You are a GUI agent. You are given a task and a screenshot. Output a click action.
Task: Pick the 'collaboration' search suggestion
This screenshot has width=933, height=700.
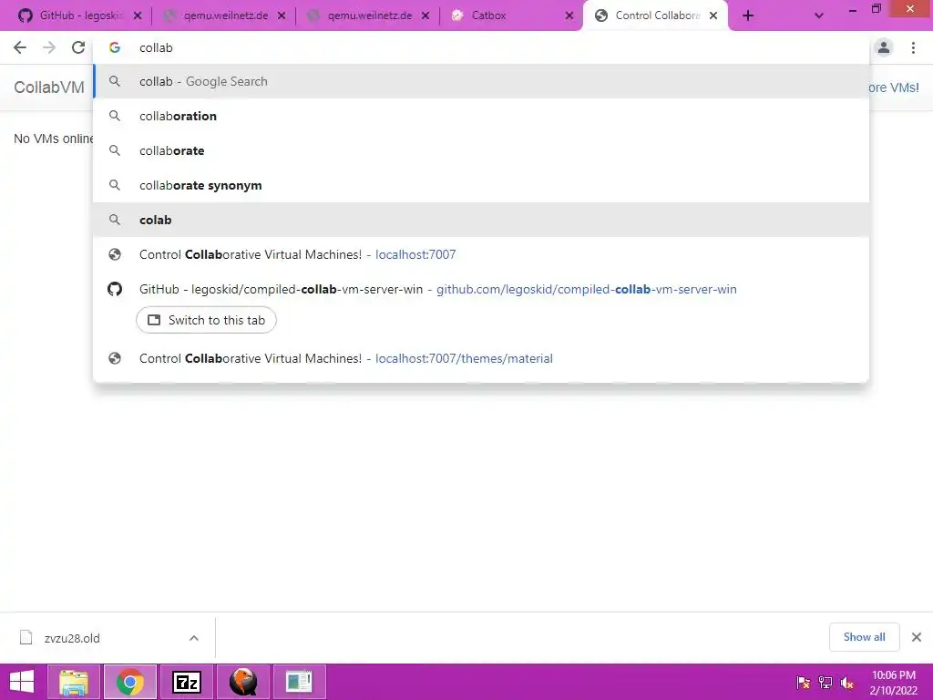click(x=481, y=116)
